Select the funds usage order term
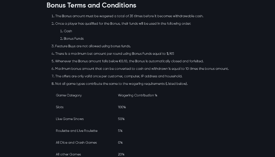 click(x=123, y=24)
